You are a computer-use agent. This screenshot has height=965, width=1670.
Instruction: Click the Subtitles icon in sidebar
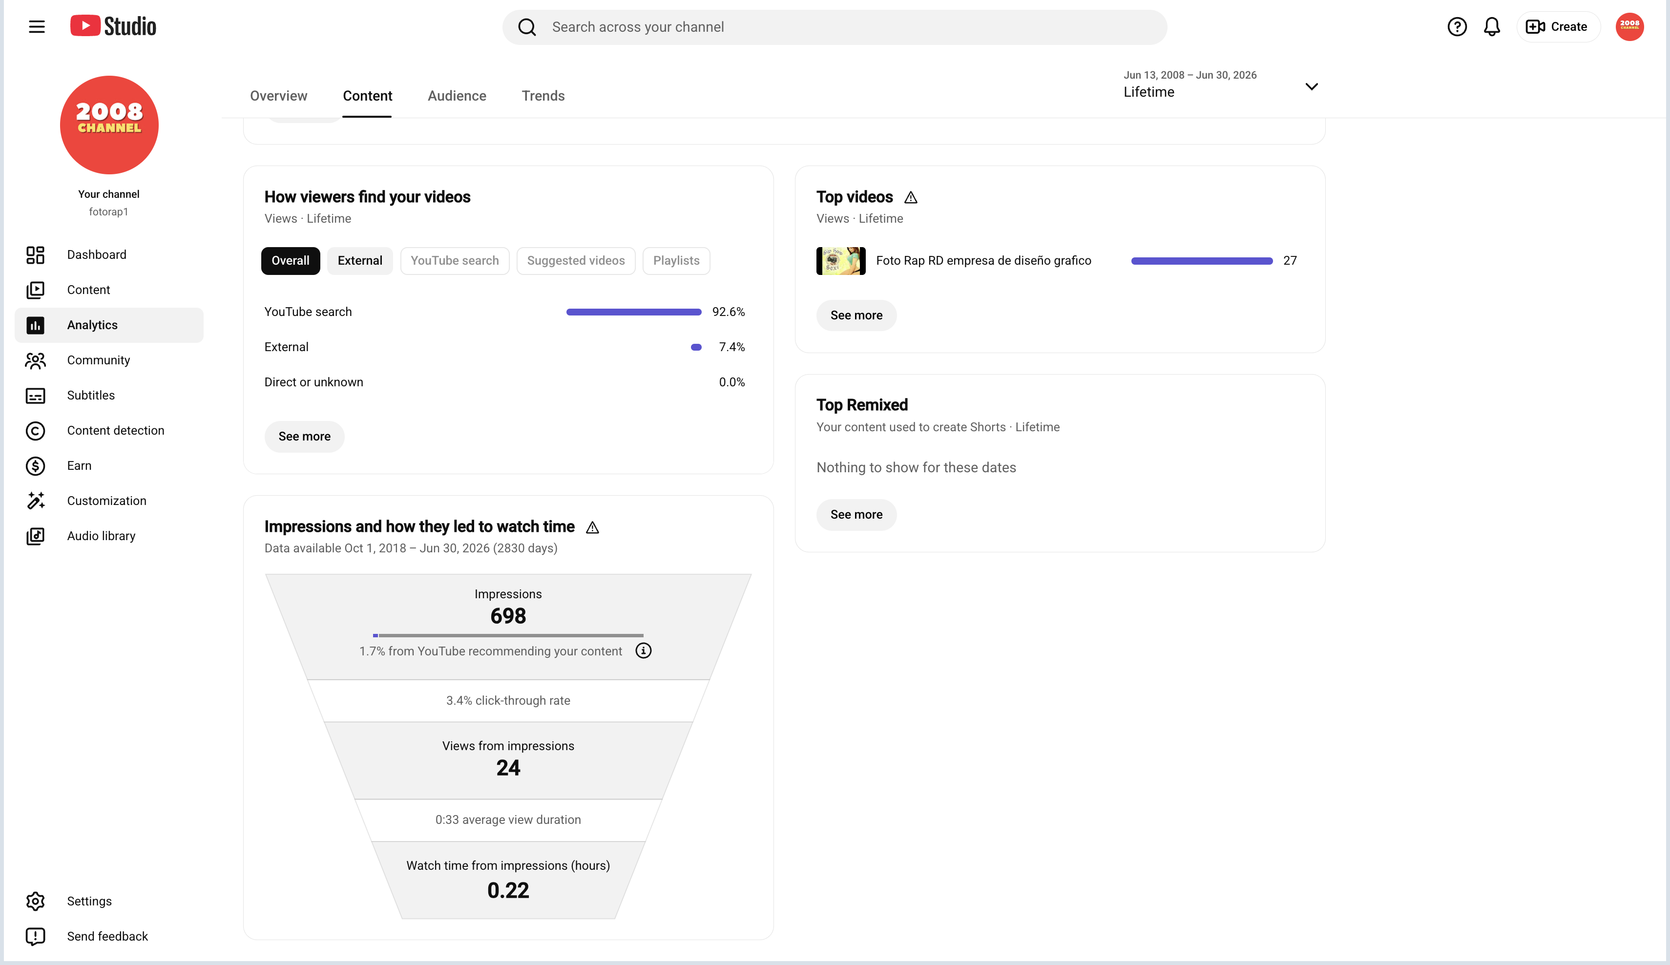click(x=35, y=395)
